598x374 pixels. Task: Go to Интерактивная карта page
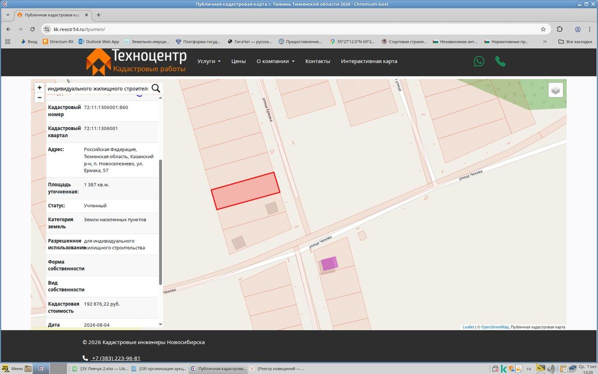(x=369, y=61)
